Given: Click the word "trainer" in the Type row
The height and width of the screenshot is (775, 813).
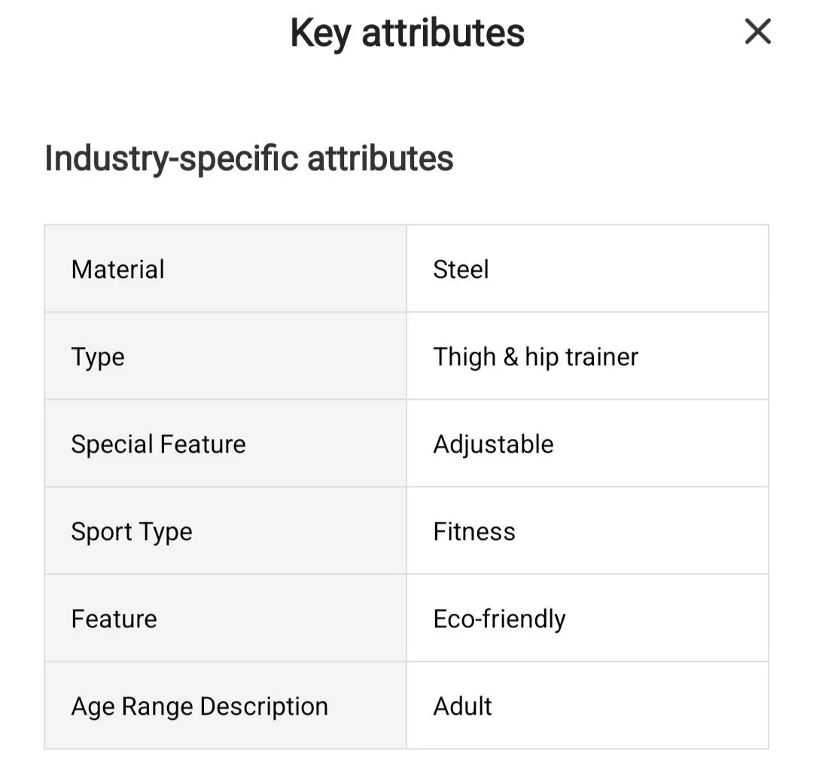Looking at the screenshot, I should (x=601, y=357).
